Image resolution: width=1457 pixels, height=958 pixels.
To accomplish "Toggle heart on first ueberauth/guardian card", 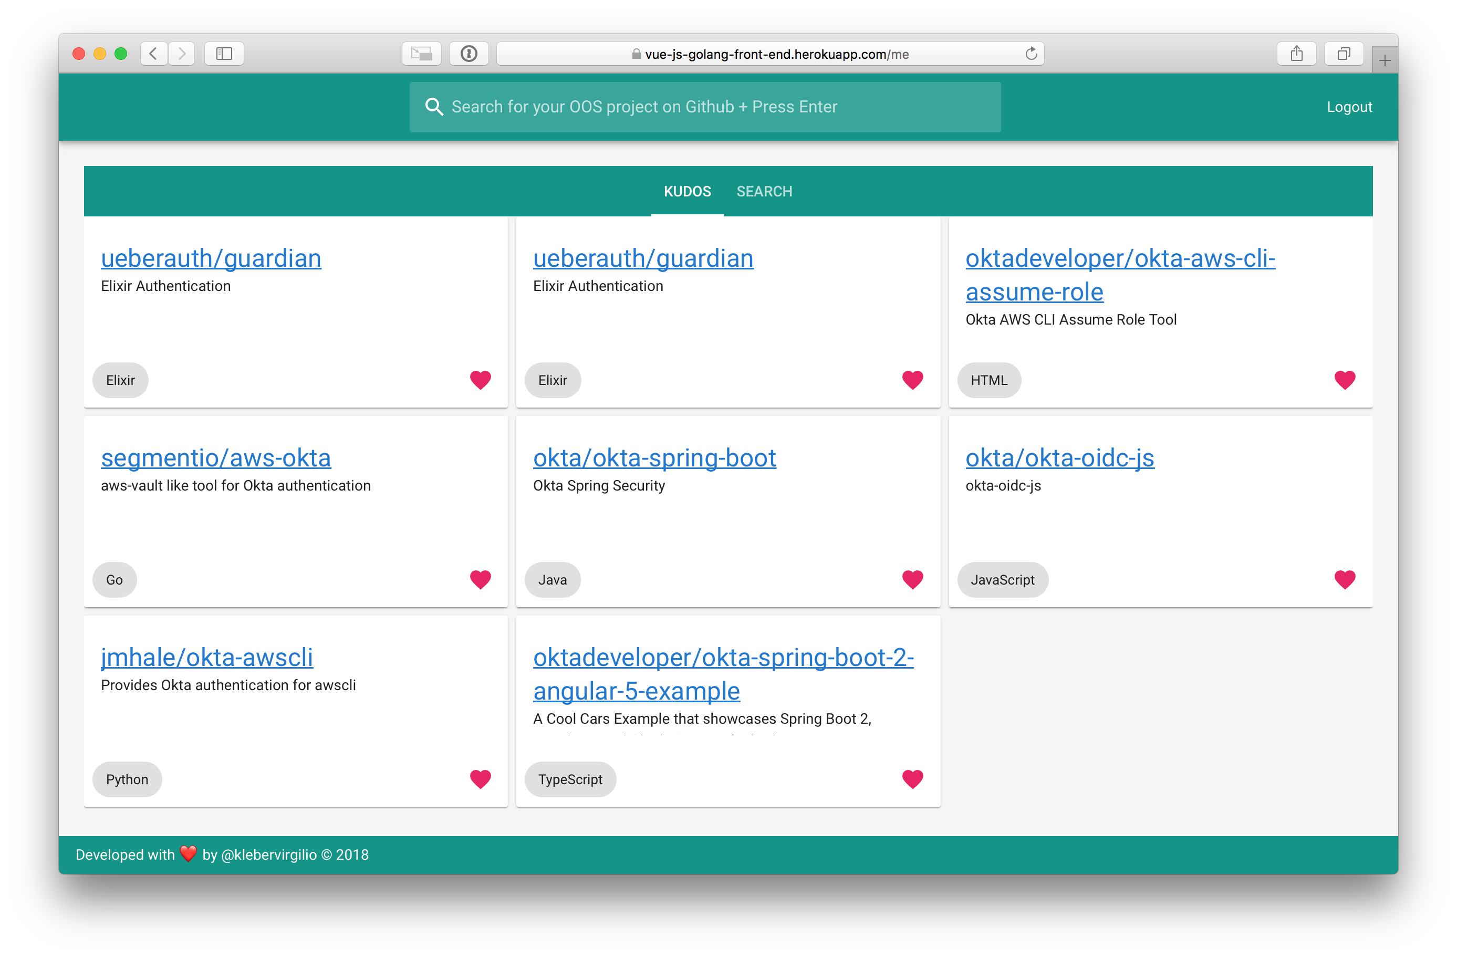I will 481,380.
